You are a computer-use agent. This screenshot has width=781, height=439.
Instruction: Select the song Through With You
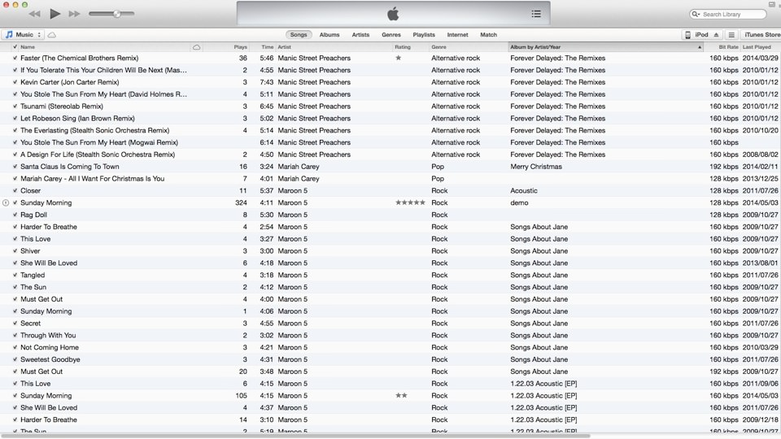[48, 336]
